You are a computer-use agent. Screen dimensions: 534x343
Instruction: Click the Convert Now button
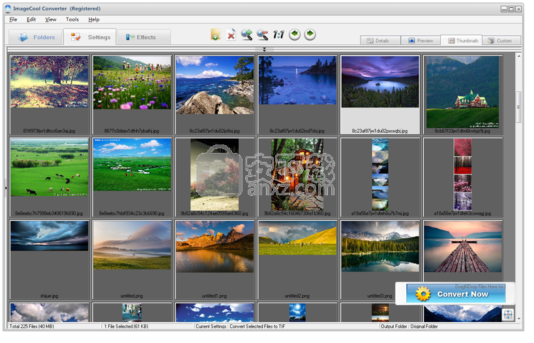(x=456, y=294)
